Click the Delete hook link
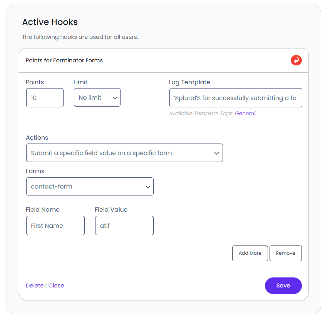This screenshot has height=319, width=330. 35,286
